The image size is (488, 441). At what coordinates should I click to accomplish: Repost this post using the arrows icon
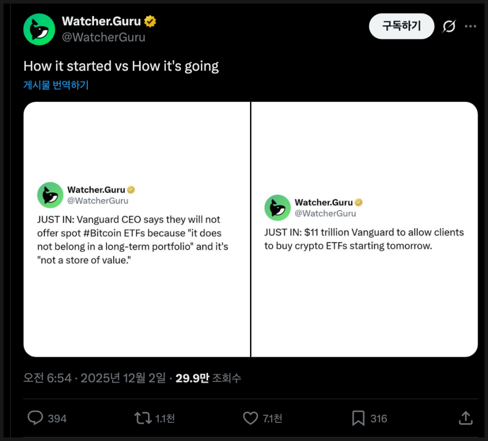point(142,418)
